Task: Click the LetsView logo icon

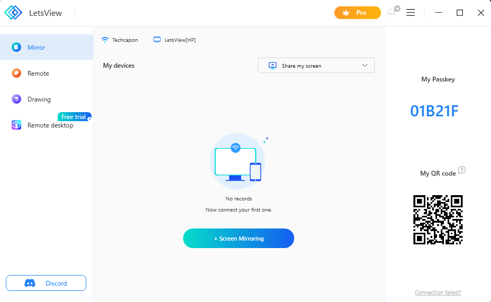Action: pos(13,13)
